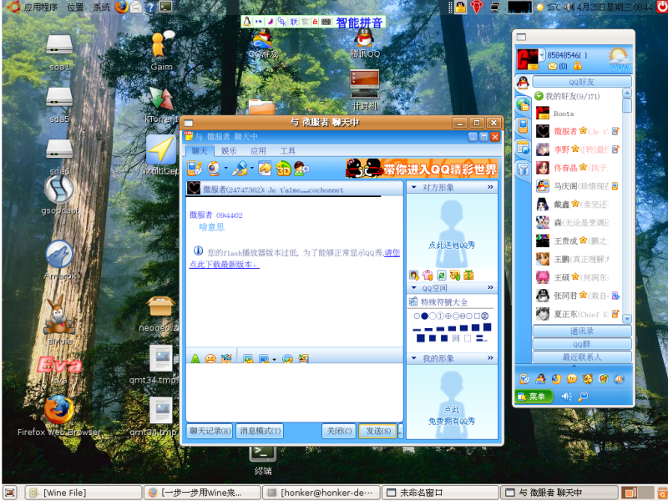Click the sound speaker icon beside 菜单

(x=566, y=397)
